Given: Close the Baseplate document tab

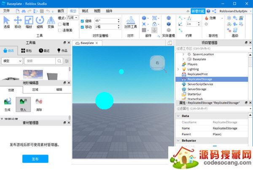Looking at the screenshot, I should coord(97,43).
